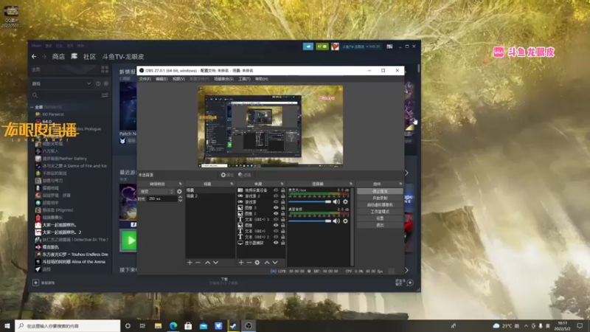Open OBS 编辑(E) menu

point(162,79)
